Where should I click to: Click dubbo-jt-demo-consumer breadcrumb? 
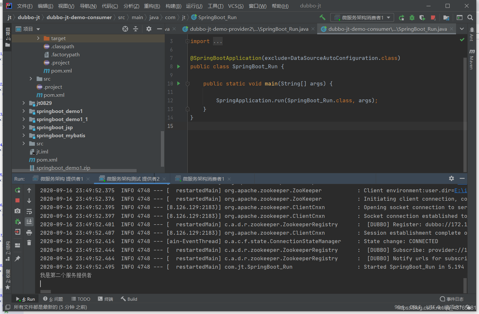79,17
